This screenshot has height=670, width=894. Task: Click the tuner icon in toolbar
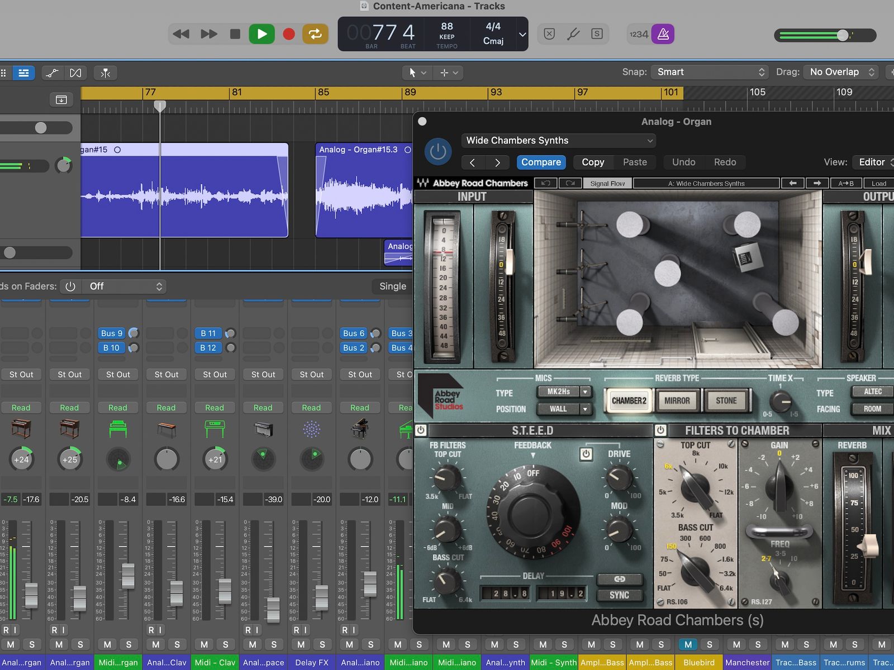573,34
